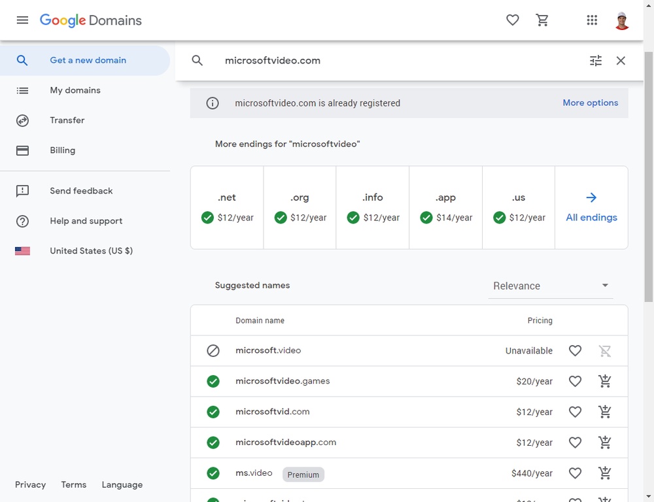The width and height of the screenshot is (654, 502).
Task: Select the .org ending card
Action: (x=300, y=208)
